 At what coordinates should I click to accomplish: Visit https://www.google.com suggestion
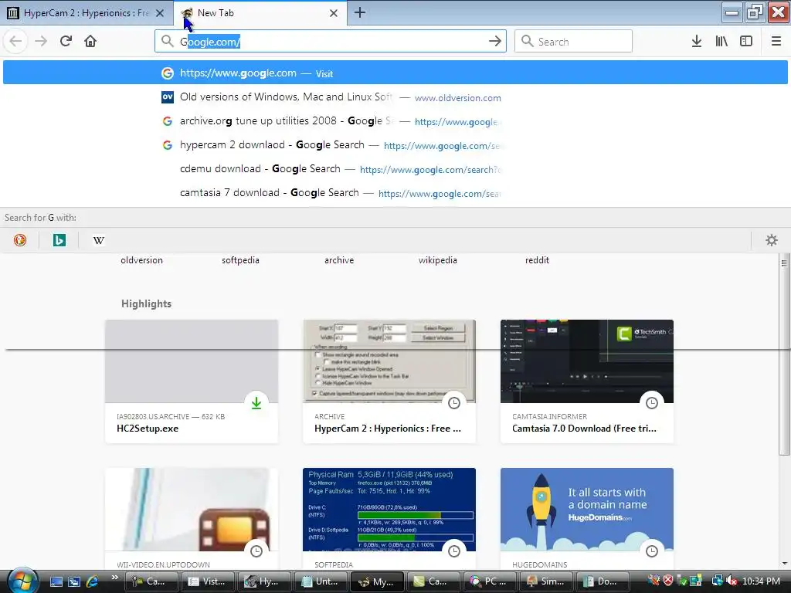point(395,73)
